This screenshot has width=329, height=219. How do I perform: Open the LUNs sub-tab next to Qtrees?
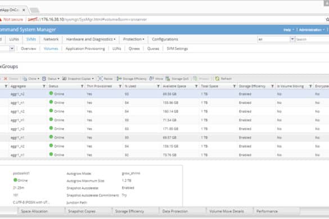[x=116, y=49]
